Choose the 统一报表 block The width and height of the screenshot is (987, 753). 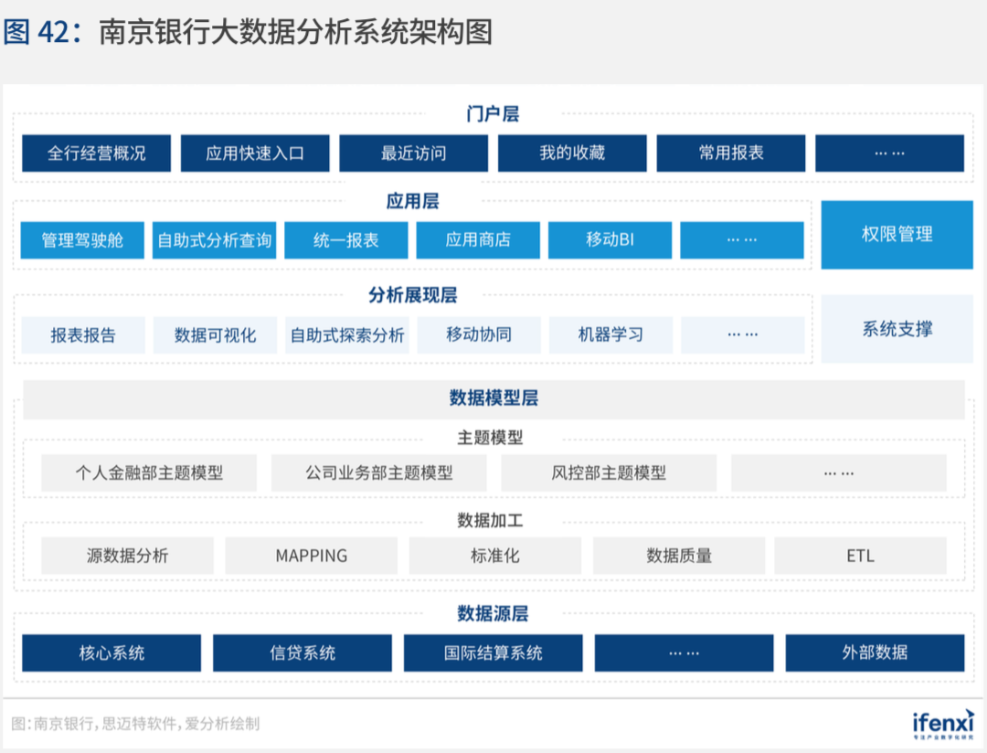[x=346, y=239]
